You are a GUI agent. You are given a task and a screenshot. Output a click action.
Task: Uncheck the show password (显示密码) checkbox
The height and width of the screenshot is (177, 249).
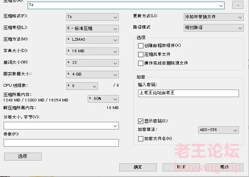pyautogui.click(x=141, y=121)
